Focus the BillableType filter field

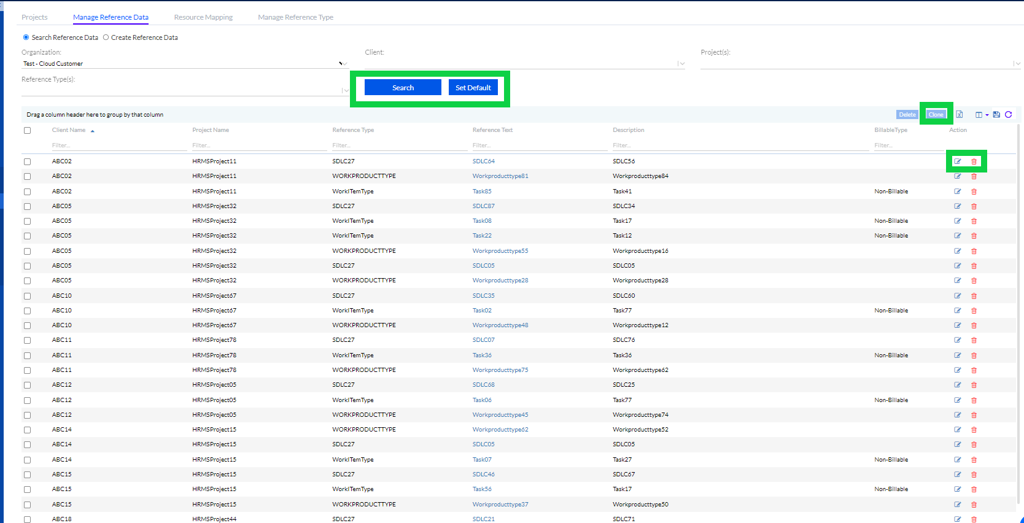point(909,145)
